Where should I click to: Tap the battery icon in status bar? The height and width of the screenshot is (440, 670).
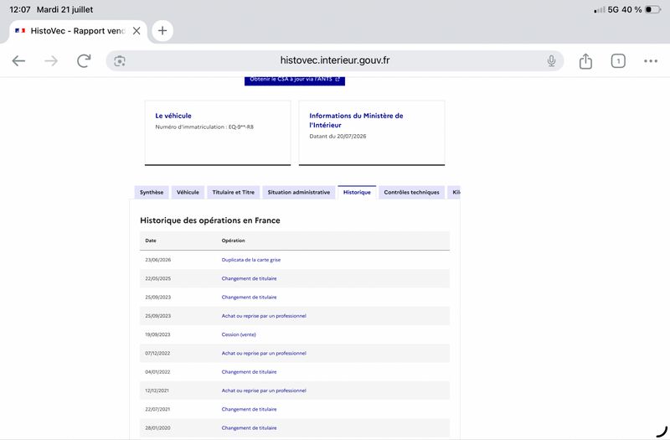click(x=652, y=9)
